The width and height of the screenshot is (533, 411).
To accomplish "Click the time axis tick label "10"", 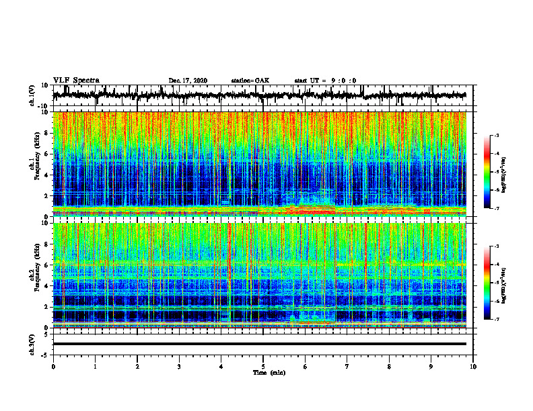I will 473,367.
